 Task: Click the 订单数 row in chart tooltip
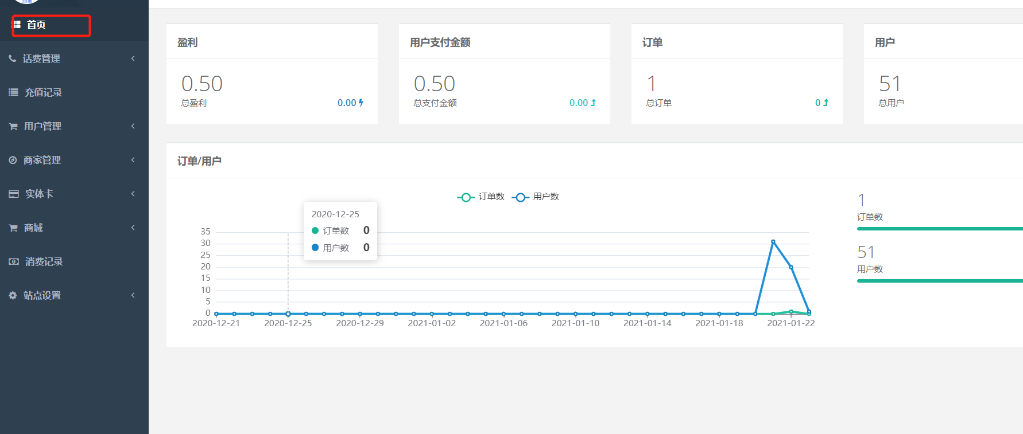pos(340,230)
